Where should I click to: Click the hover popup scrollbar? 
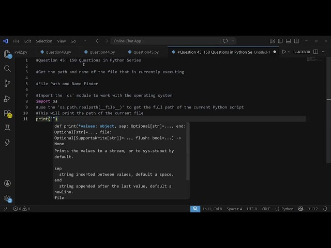[x=188, y=151]
